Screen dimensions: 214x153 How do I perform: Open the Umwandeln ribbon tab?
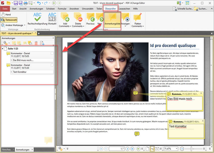[88, 9]
